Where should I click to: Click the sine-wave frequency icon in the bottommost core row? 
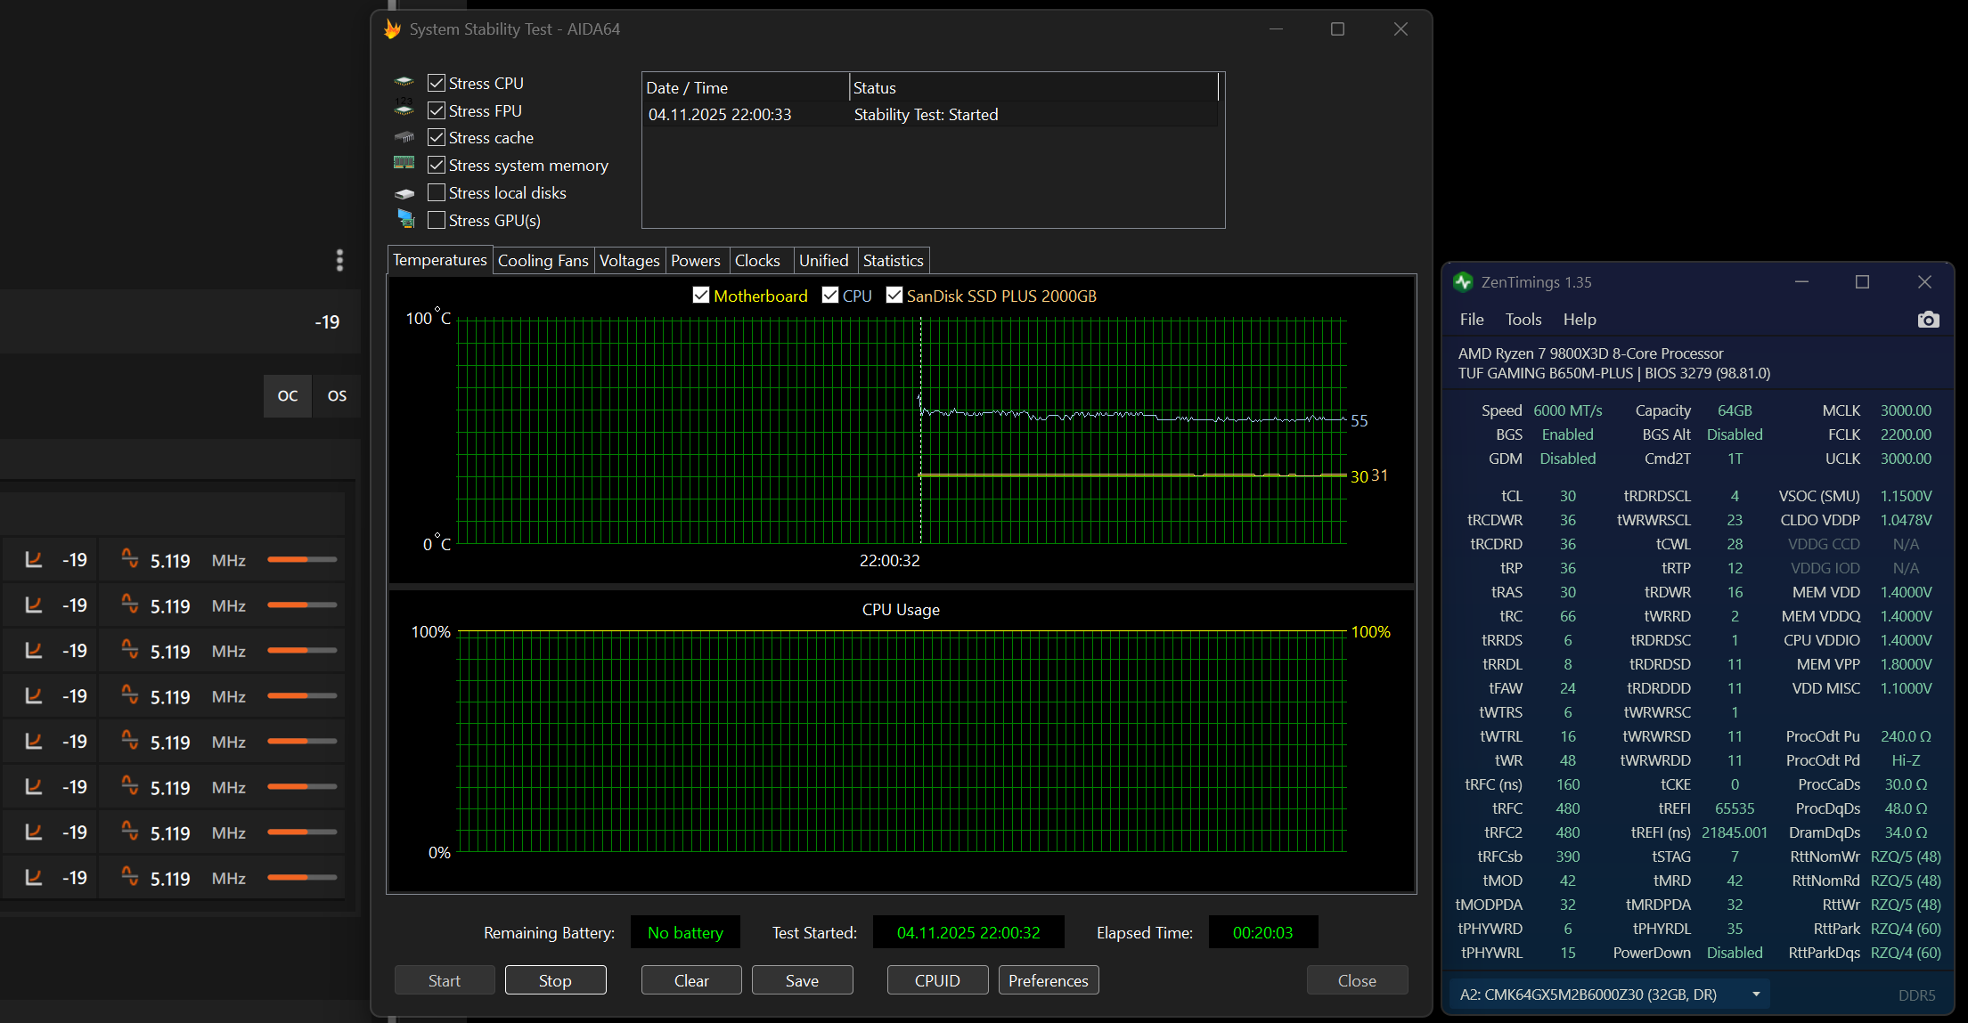pos(130,876)
